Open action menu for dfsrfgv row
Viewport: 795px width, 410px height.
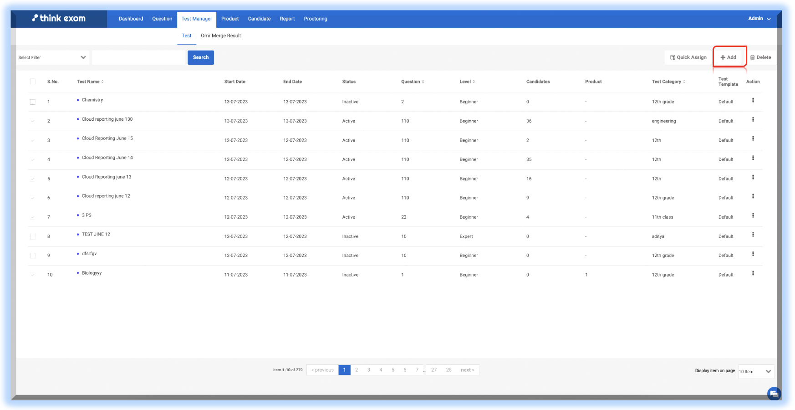pos(753,254)
